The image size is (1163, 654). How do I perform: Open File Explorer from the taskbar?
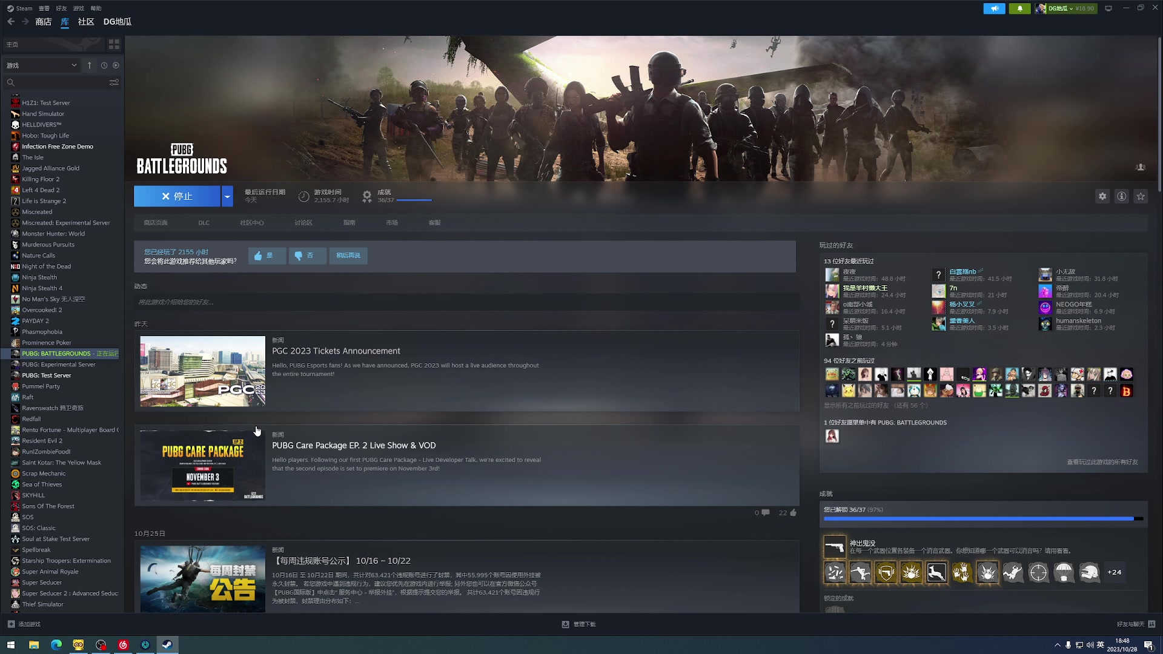coord(34,645)
